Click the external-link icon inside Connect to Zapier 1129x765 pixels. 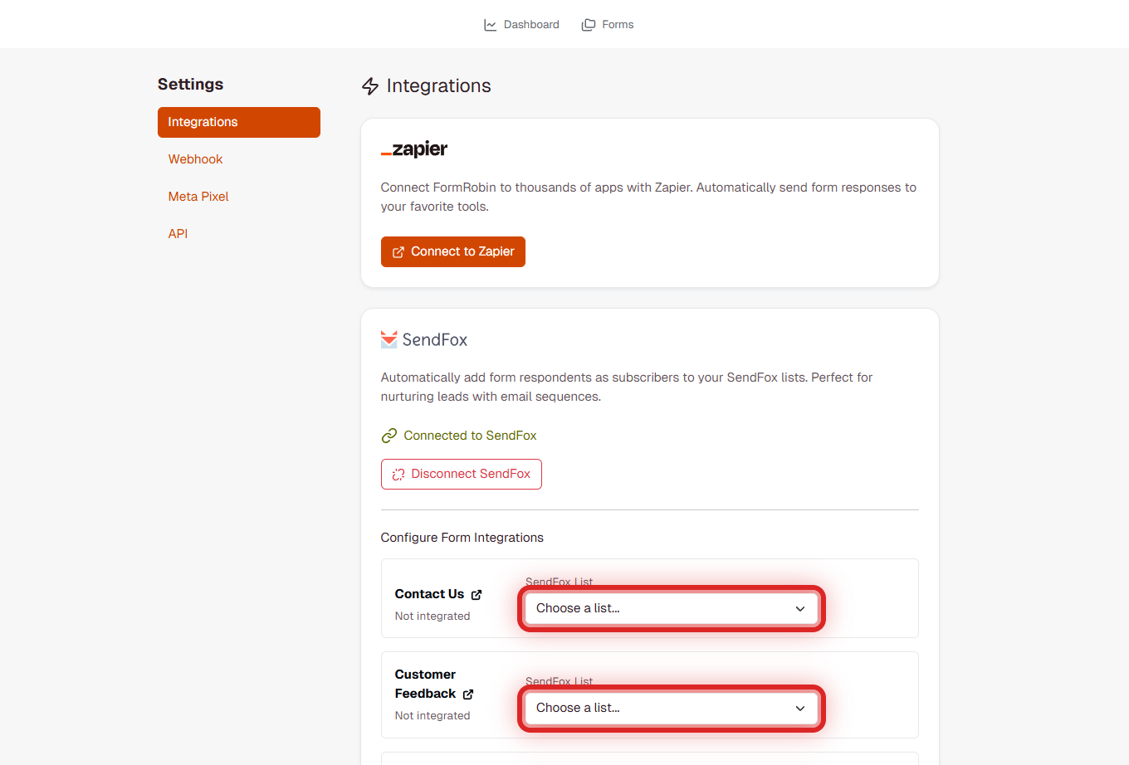[399, 251]
